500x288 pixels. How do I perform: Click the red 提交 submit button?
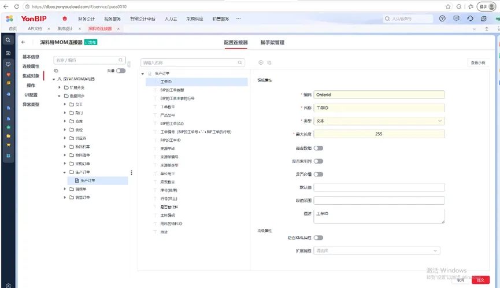480,280
